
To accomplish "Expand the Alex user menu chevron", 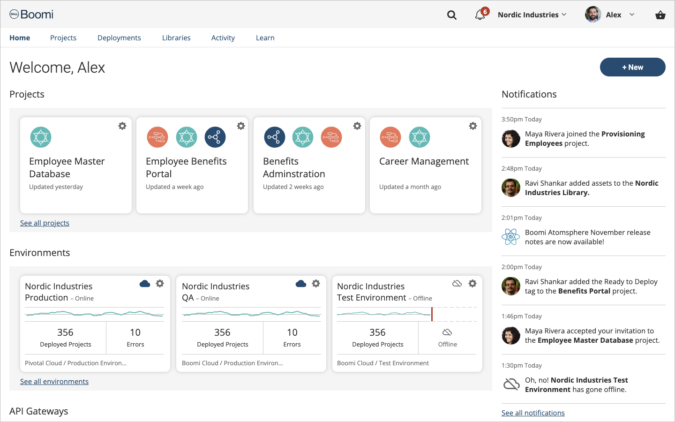I will 632,15.
